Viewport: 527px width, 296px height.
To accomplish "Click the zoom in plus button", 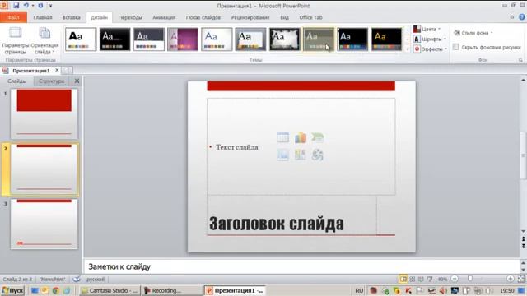I will tap(511, 279).
